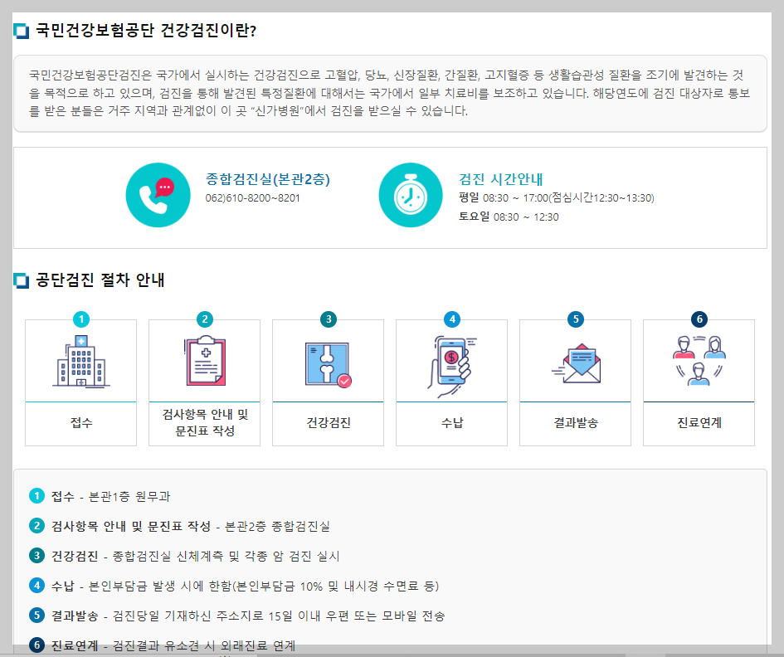This screenshot has width=784, height=657.
Task: Click the list bullet 5 beside 결과발송 description
Action: point(37,615)
